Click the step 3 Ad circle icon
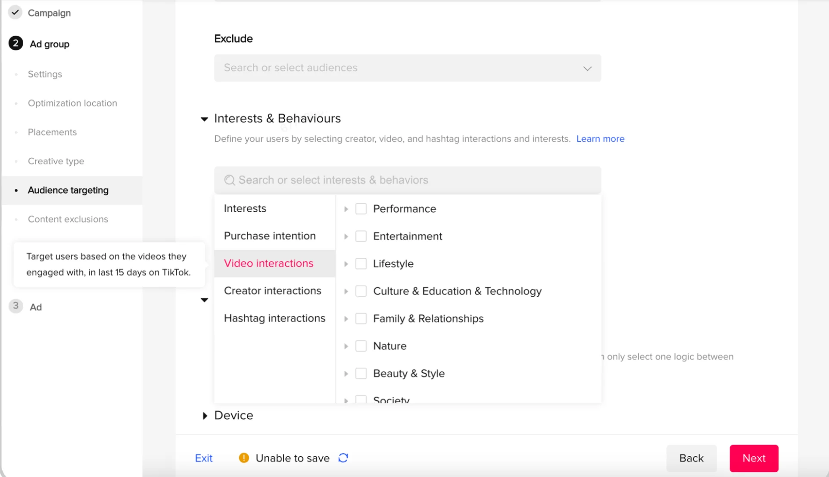This screenshot has width=829, height=477. coord(16,306)
